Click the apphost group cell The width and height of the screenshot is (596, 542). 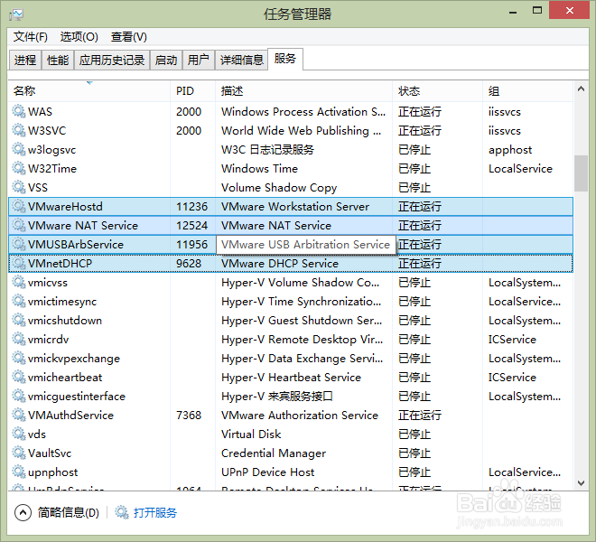tap(510, 150)
